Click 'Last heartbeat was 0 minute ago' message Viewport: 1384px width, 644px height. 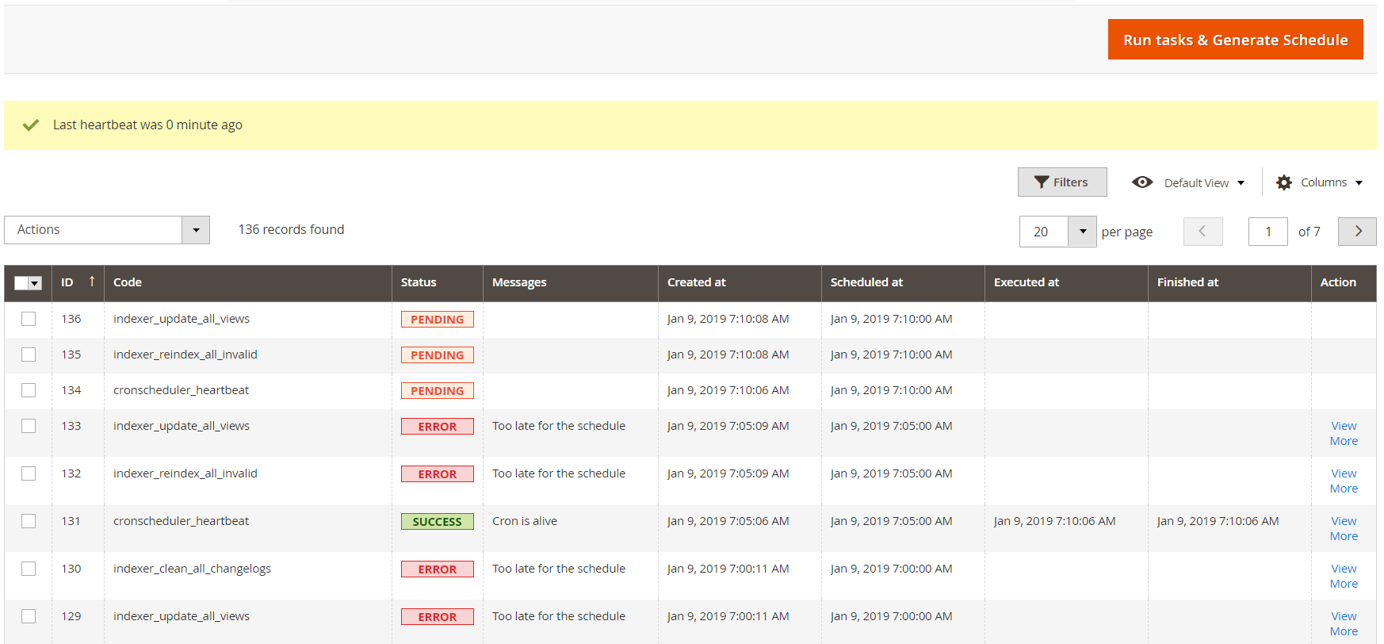[147, 125]
